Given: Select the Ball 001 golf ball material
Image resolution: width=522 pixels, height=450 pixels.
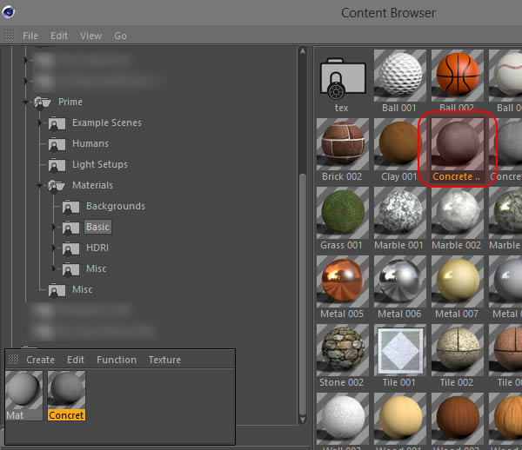Looking at the screenshot, I should click(x=400, y=76).
